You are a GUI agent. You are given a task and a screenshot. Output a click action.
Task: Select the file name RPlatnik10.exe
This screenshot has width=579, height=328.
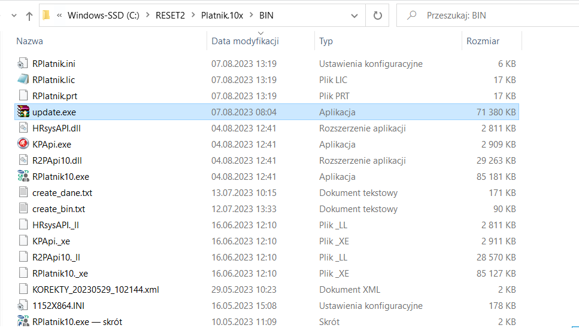coord(60,177)
